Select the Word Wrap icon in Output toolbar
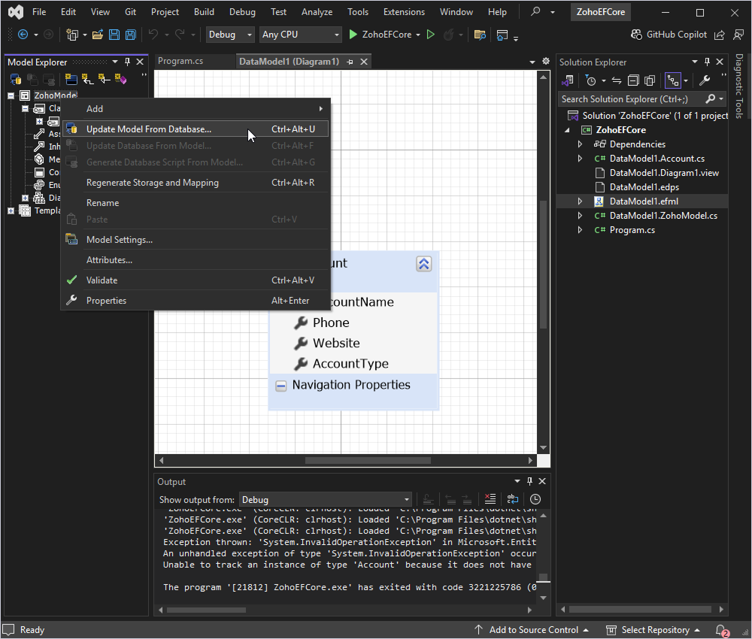The height and width of the screenshot is (639, 752). coord(514,500)
